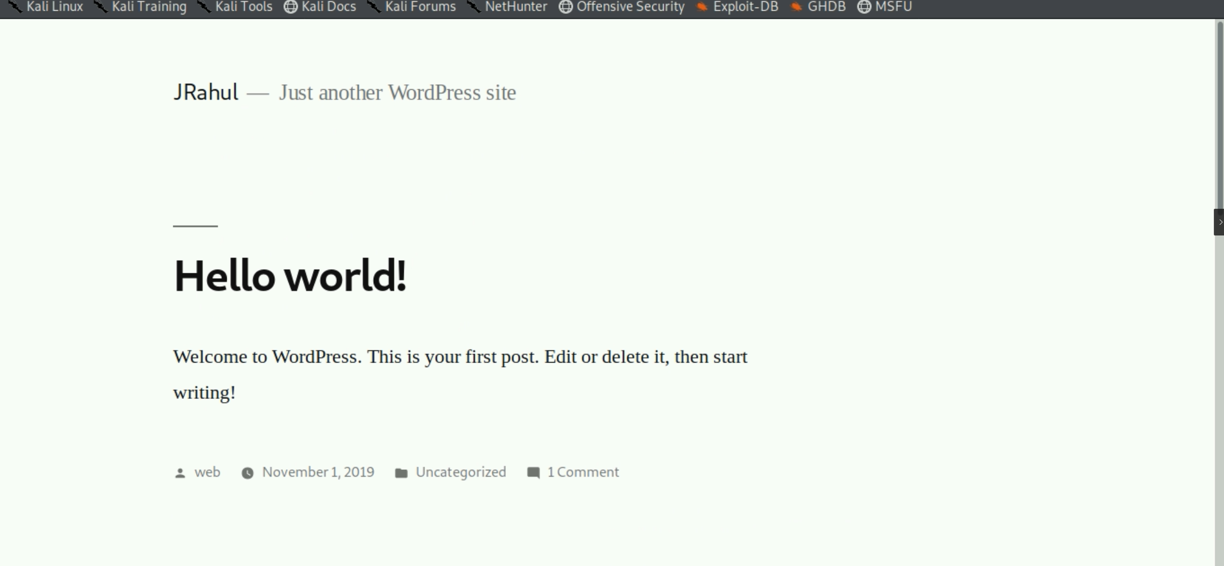Open the Kali Forums bookmark

tap(420, 7)
